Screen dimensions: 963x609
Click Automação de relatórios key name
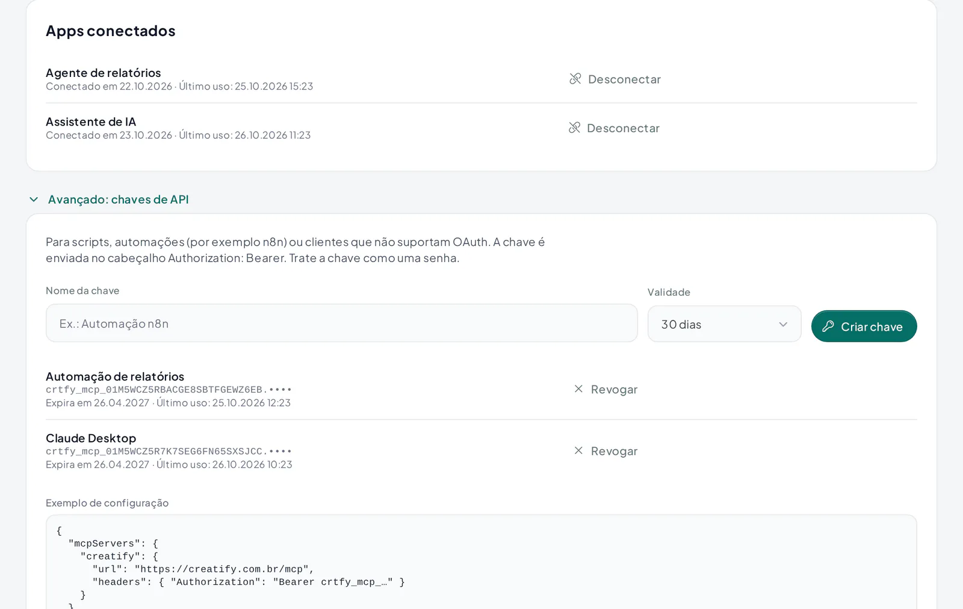pos(115,376)
